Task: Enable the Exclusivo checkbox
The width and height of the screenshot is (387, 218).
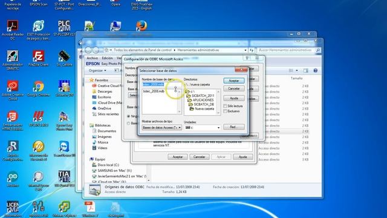Action: [225, 111]
